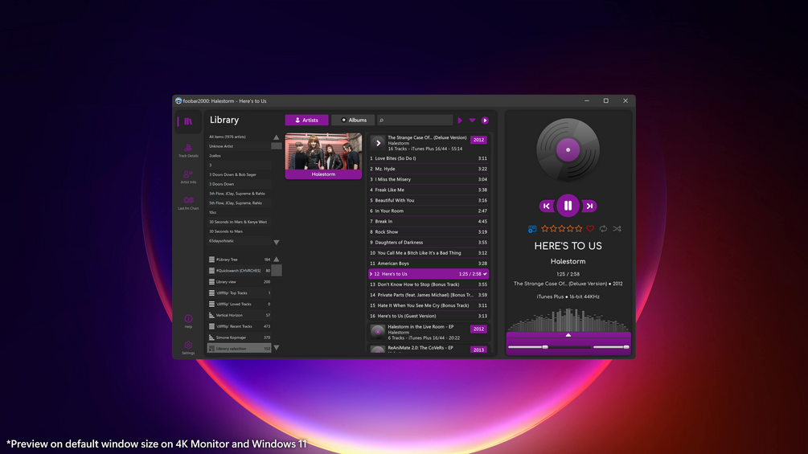Click the disc icon of Halestorm in the Live Room
The height and width of the screenshot is (454, 808).
pyautogui.click(x=378, y=332)
